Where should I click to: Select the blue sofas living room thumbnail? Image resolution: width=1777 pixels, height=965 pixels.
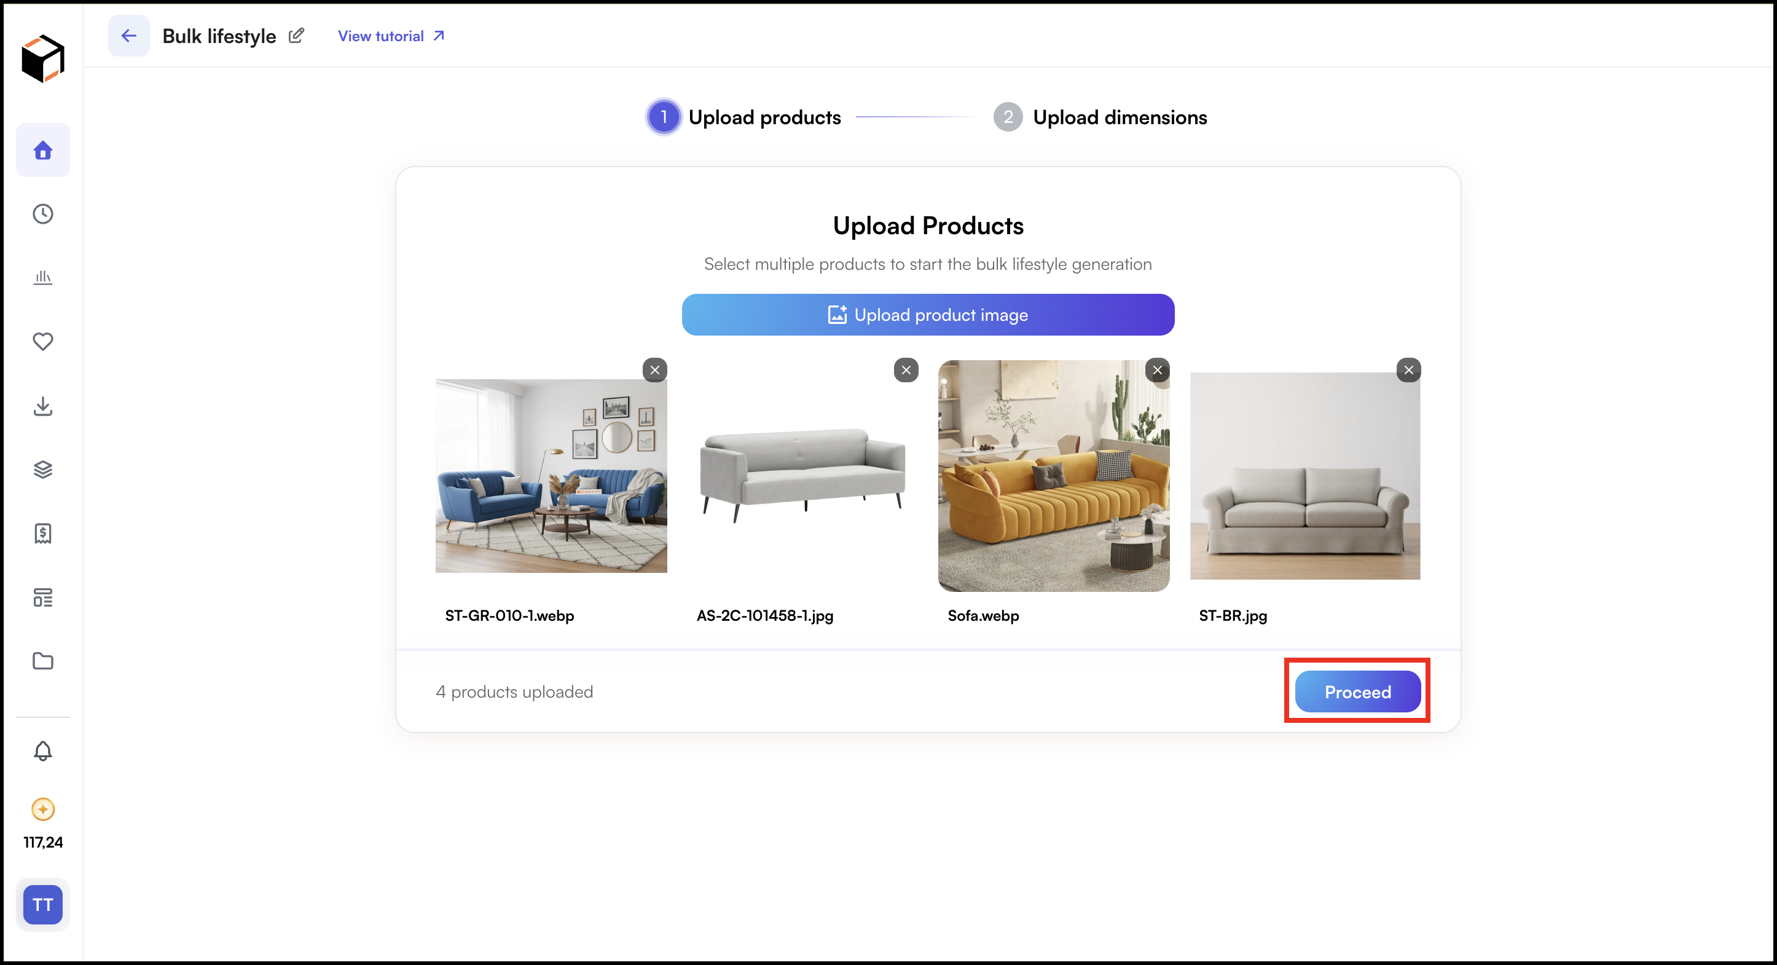(x=551, y=476)
